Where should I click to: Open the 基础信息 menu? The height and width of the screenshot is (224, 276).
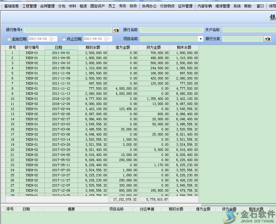pyautogui.click(x=11, y=6)
